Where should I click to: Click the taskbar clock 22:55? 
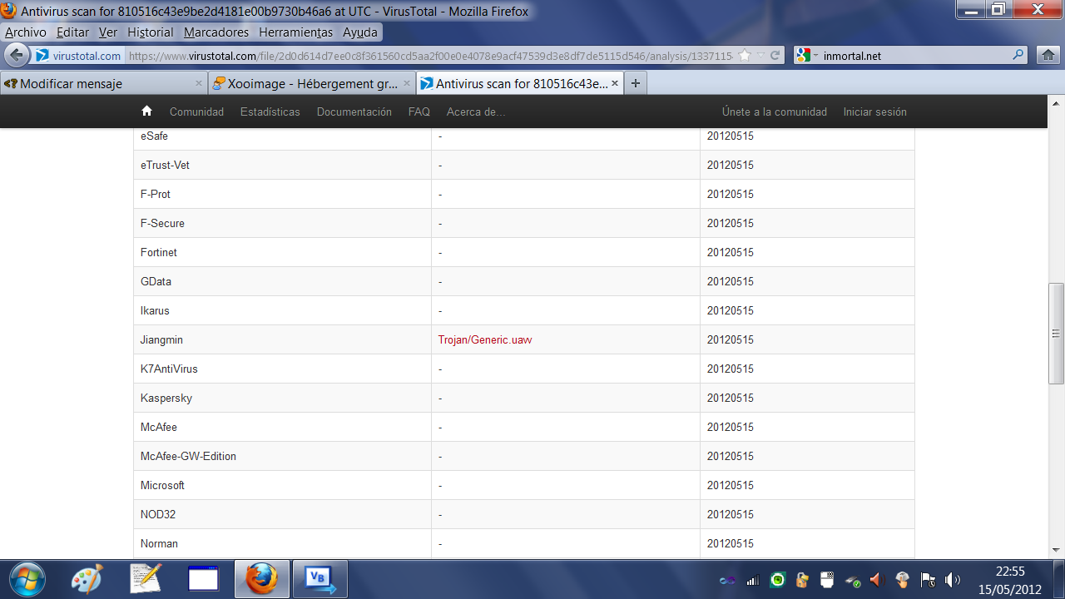click(x=1009, y=572)
